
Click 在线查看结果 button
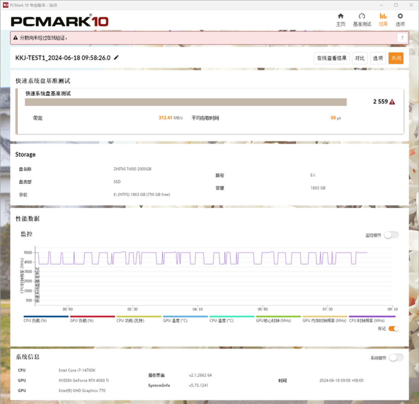pyautogui.click(x=332, y=58)
